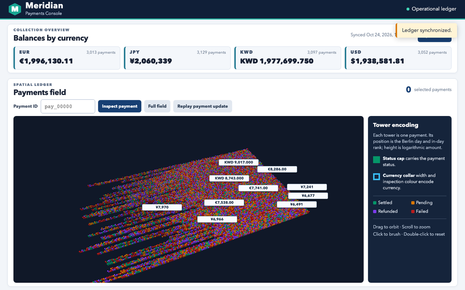465x290 pixels.
Task: Select the ¥6,966 tower label
Action: point(217,219)
